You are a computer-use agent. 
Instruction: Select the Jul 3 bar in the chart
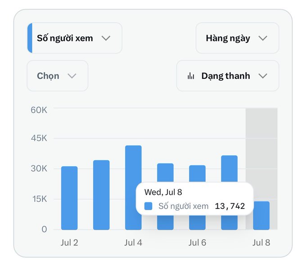click(101, 195)
